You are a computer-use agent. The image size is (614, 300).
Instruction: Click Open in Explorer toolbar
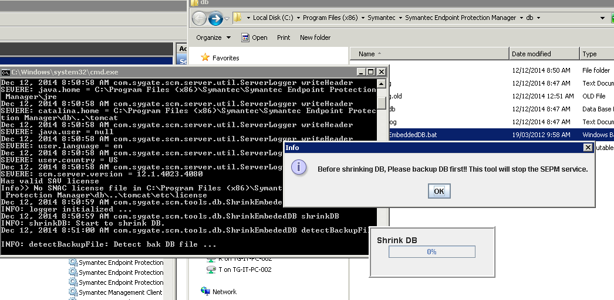(x=255, y=37)
